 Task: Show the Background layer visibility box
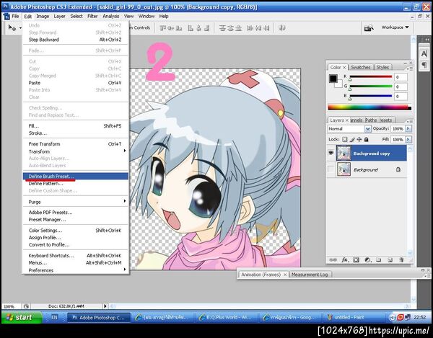click(331, 169)
